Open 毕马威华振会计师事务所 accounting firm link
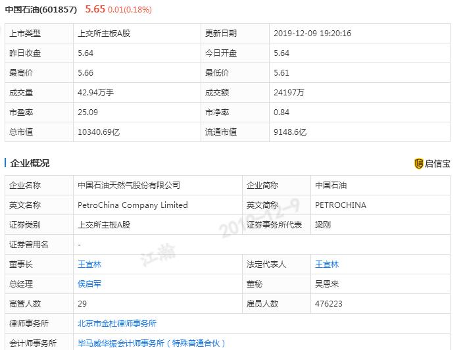 [x=151, y=343]
